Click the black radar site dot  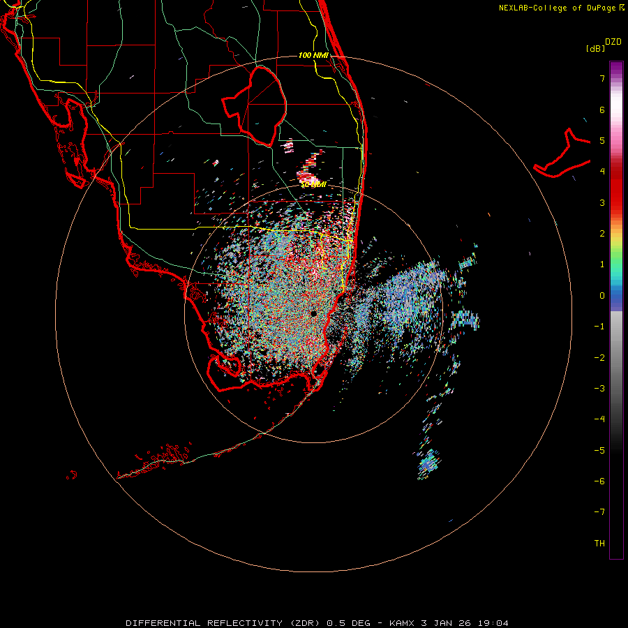(313, 314)
